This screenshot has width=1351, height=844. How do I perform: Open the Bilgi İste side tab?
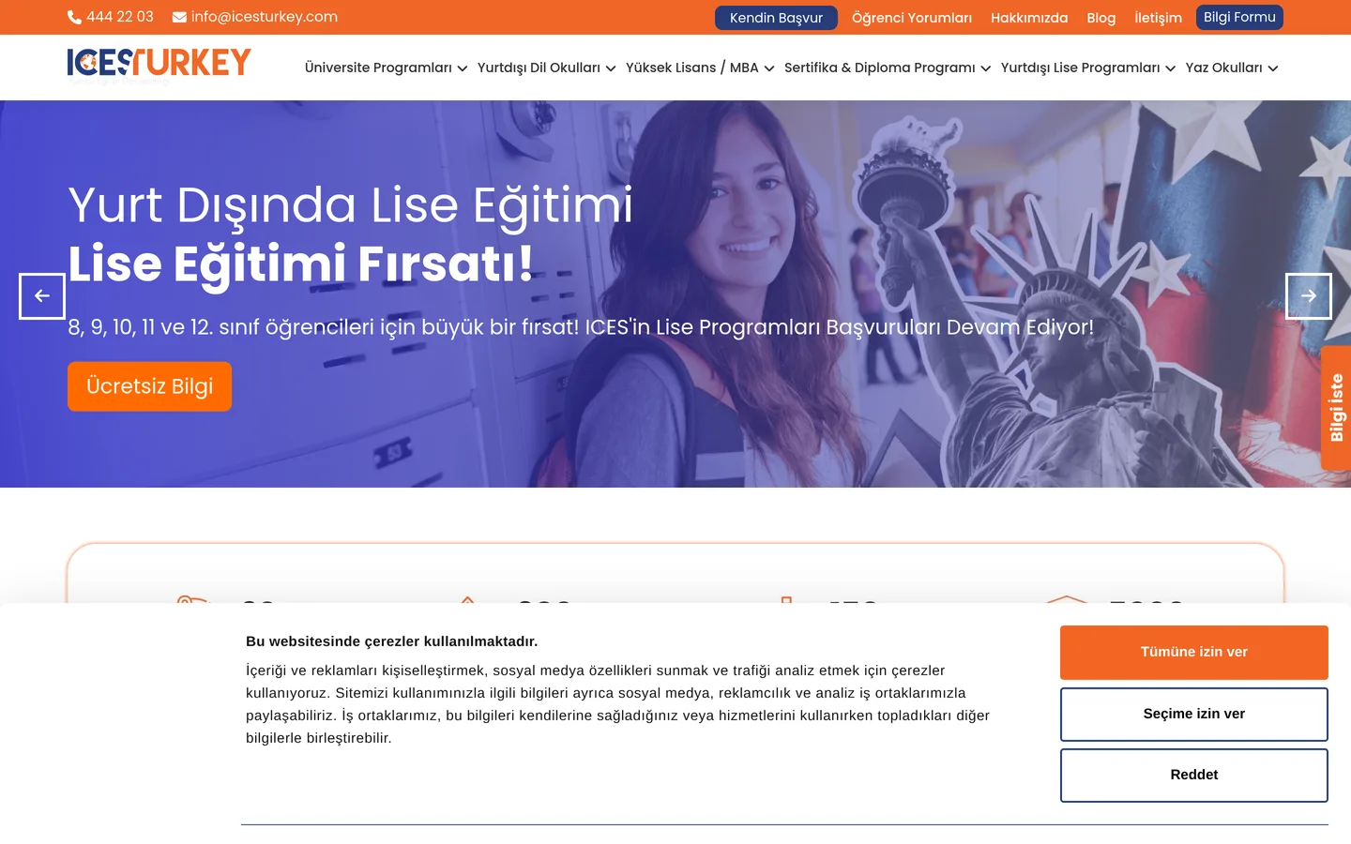1336,408
